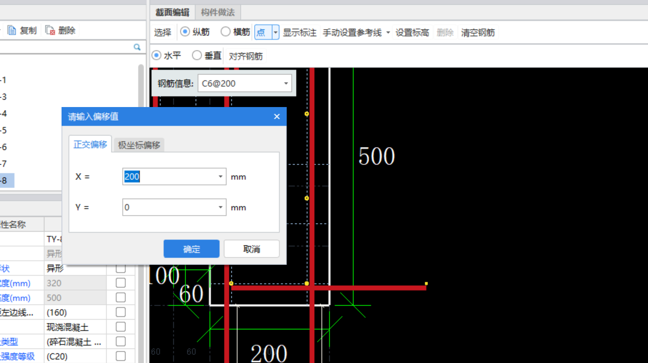The height and width of the screenshot is (363, 648).
Task: Select the 纵筋 radio button
Action: pyautogui.click(x=185, y=32)
